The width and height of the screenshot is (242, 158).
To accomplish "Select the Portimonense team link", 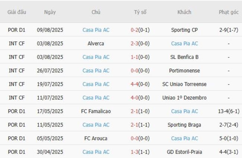I will [184, 70].
